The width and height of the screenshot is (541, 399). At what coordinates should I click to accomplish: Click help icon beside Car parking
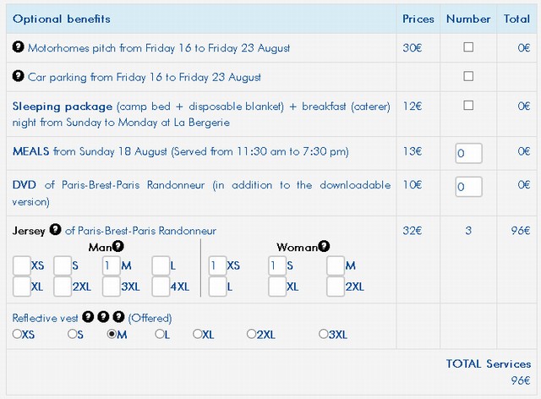click(19, 76)
